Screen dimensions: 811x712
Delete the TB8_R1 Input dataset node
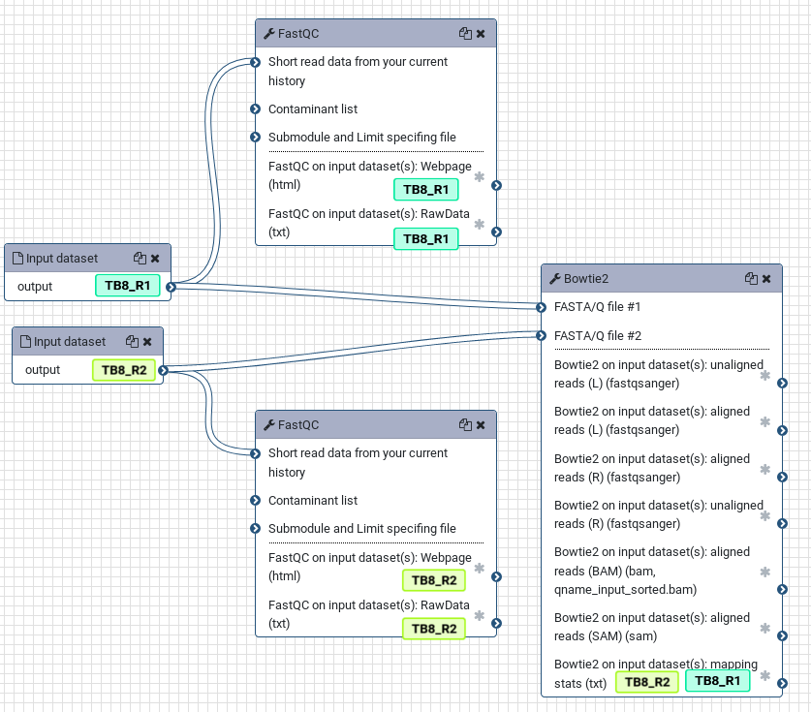155,258
